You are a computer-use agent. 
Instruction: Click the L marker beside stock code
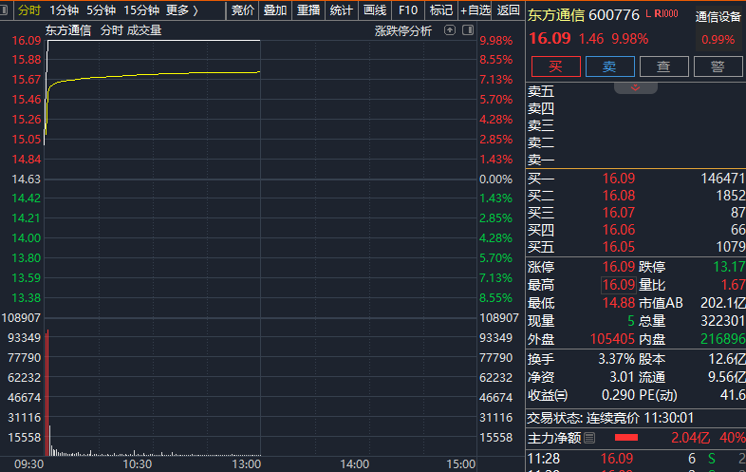(x=647, y=14)
